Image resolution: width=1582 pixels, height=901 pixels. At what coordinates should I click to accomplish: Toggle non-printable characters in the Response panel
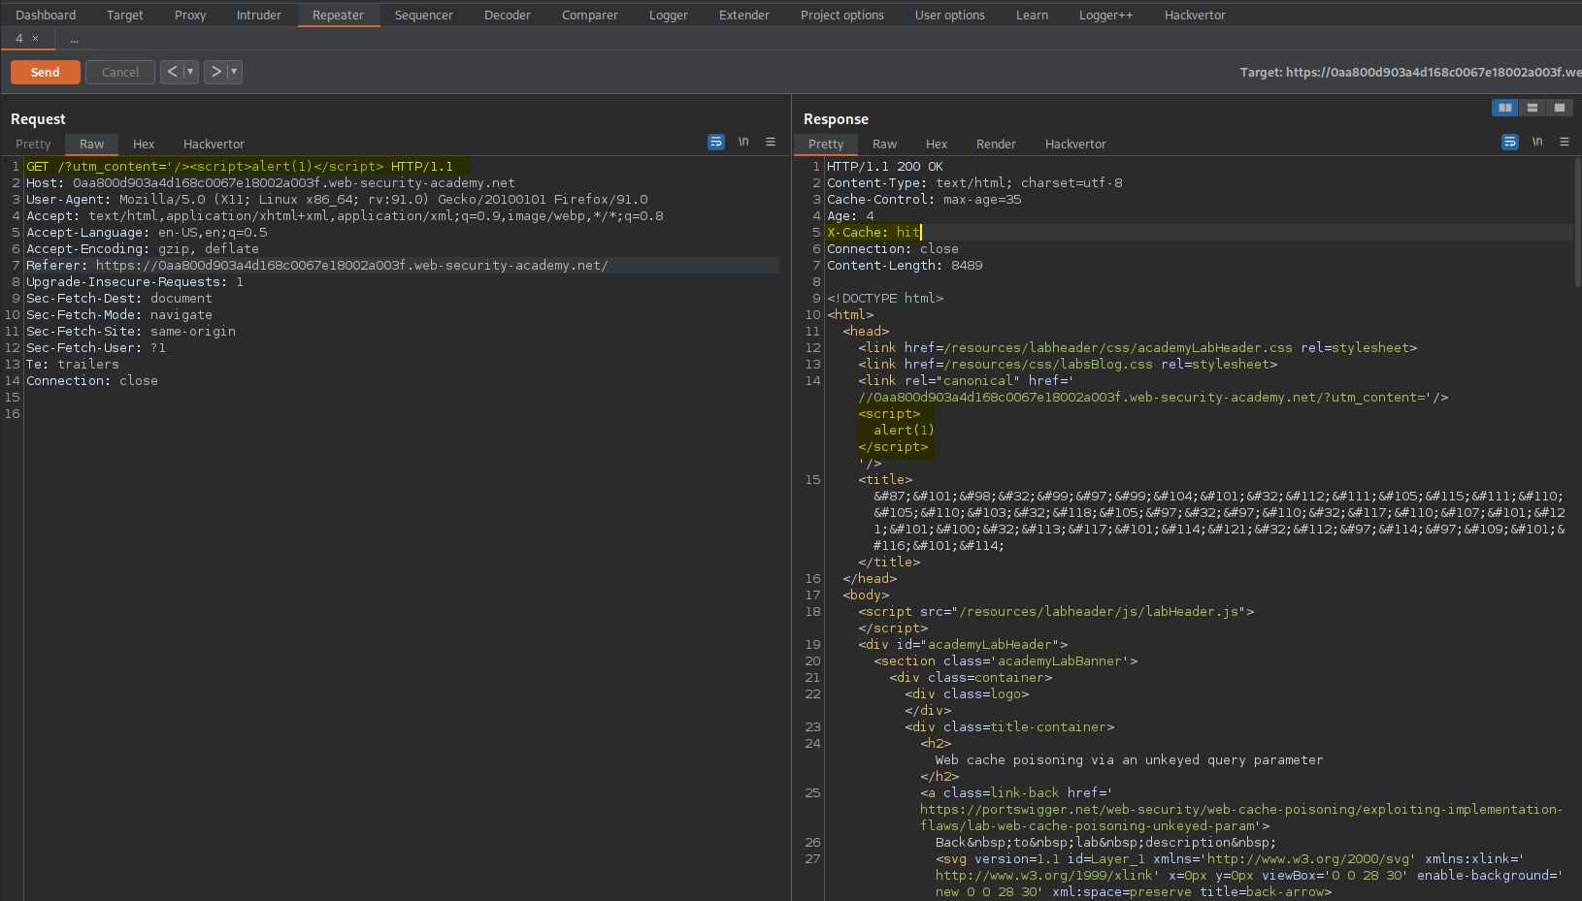[1537, 142]
